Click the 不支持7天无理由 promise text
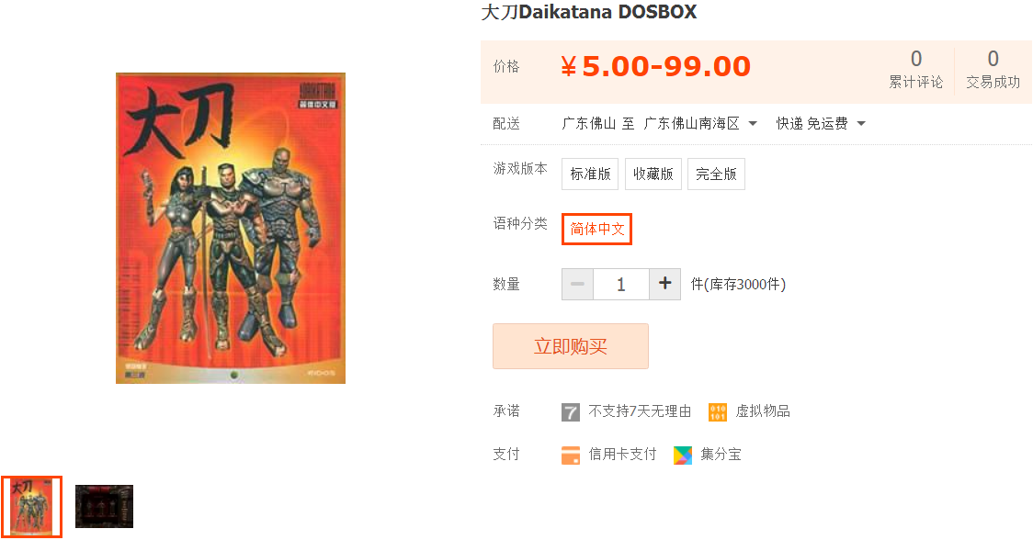This screenshot has height=540, width=1033. click(x=640, y=411)
